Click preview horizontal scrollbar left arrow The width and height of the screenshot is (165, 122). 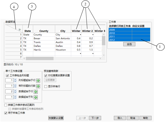coord(24,58)
